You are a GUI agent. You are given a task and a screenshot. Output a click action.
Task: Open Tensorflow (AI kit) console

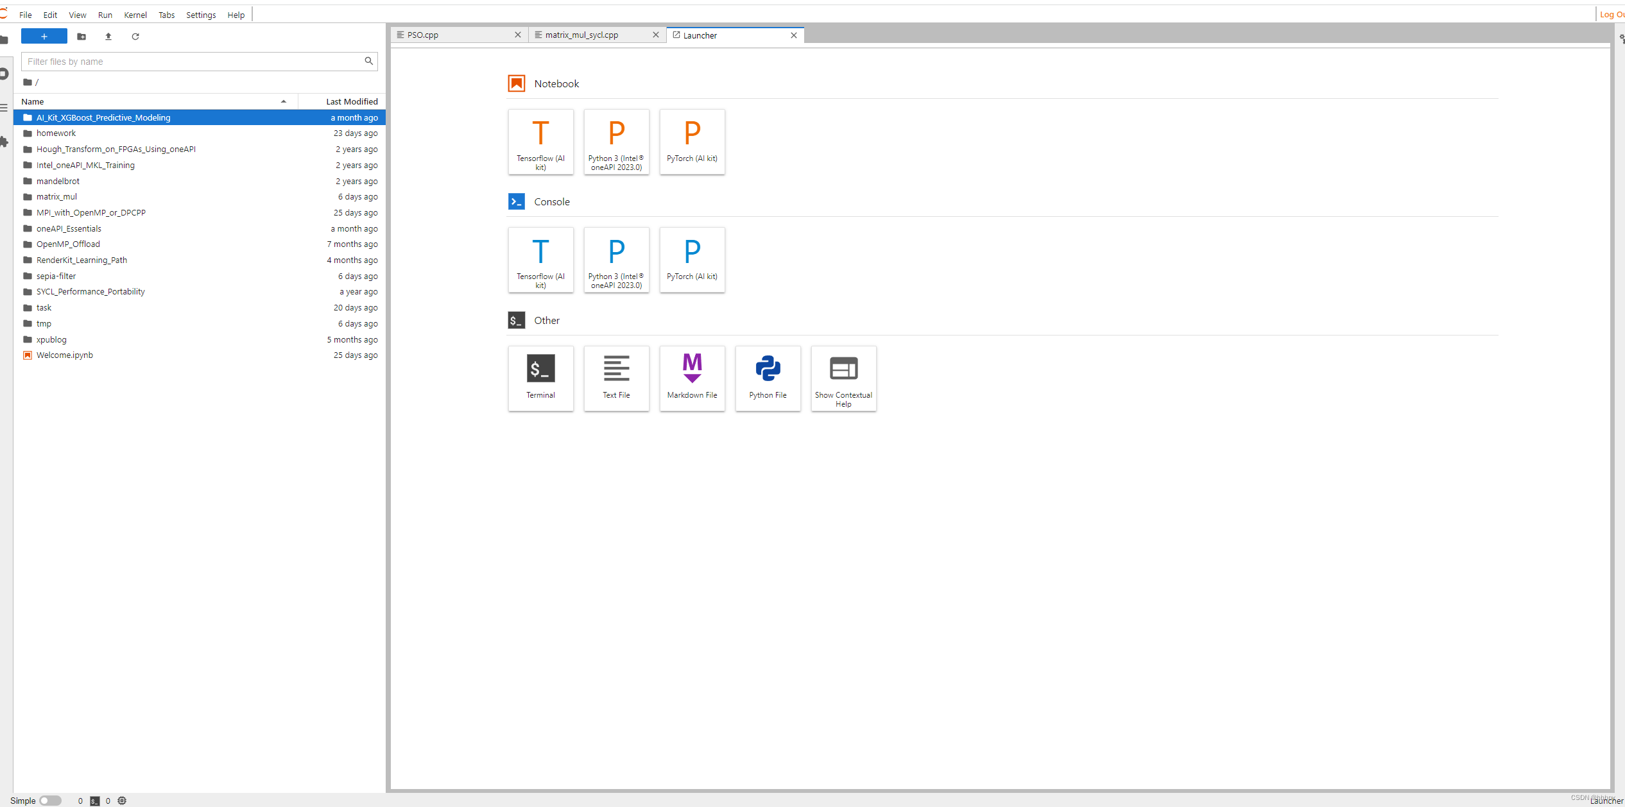point(540,260)
